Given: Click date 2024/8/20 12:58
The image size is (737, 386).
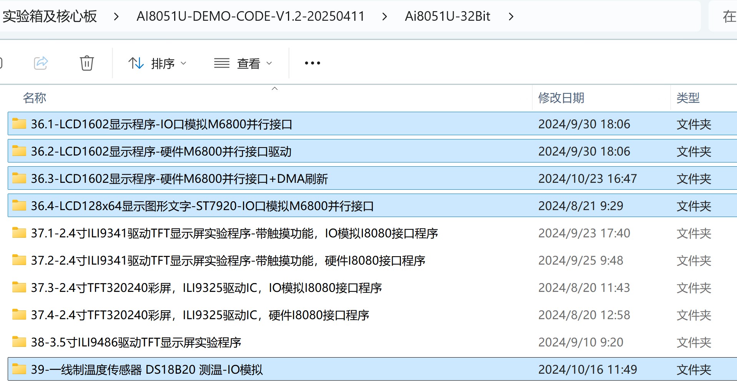Looking at the screenshot, I should [584, 315].
